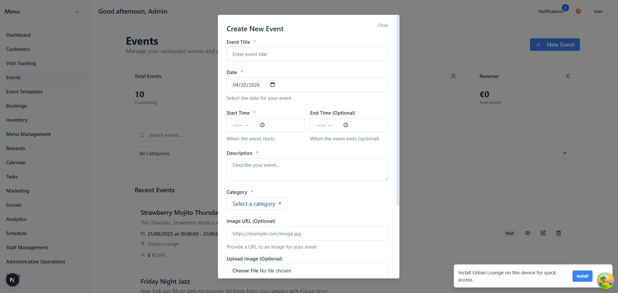View Strawberry Mojito Thursday event eye icon
The height and width of the screenshot is (293, 618).
[528, 233]
